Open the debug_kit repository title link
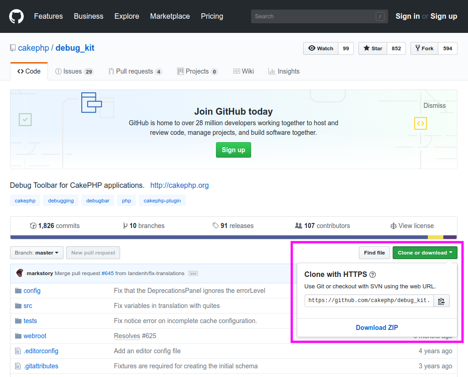Viewport: 468px width, 377px height. (x=75, y=48)
